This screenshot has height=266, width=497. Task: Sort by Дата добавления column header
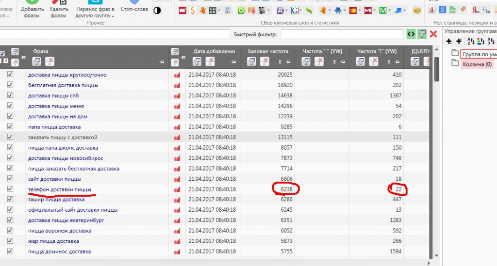214,51
